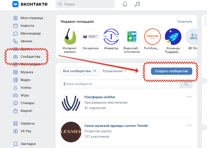Open Стикеры in the left sidebar

coord(27,103)
